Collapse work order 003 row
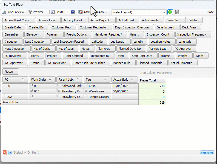217x164 pixels. [32, 91]
